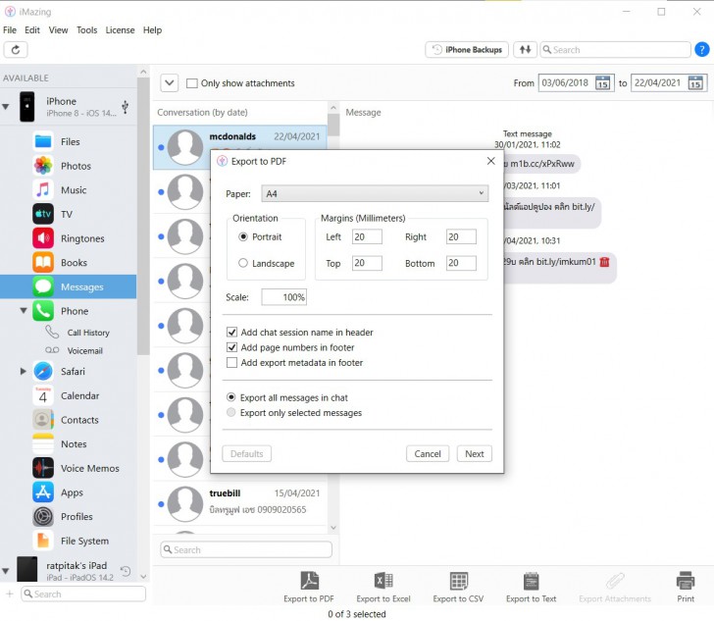Open the License menu
The height and width of the screenshot is (621, 714).
121,30
